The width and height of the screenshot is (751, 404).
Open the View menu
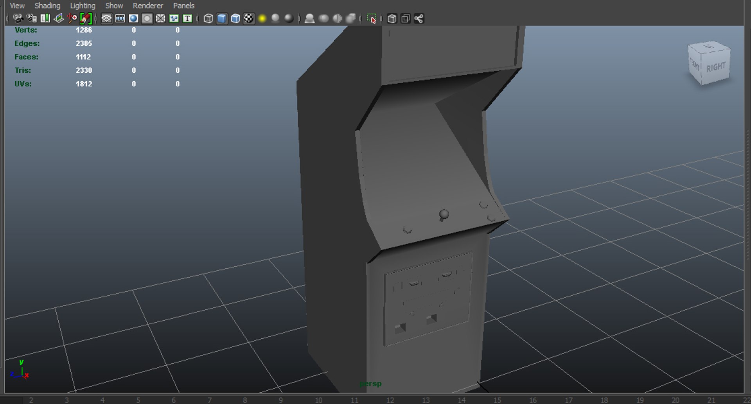click(x=17, y=5)
